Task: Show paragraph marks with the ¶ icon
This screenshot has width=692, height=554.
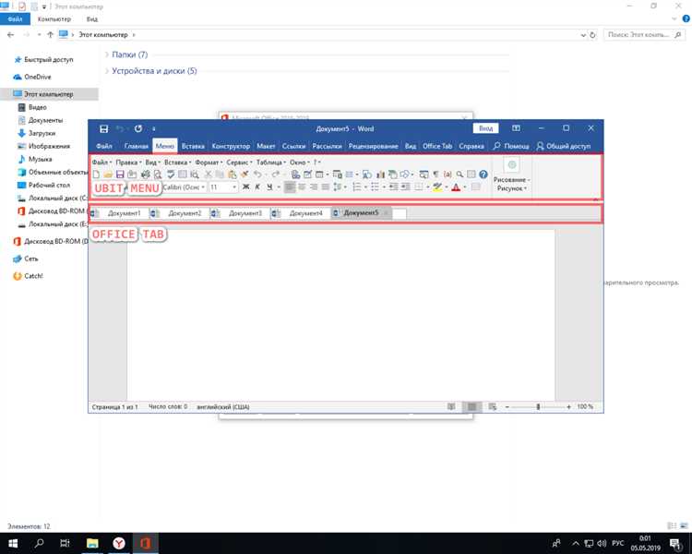Action: click(435, 174)
